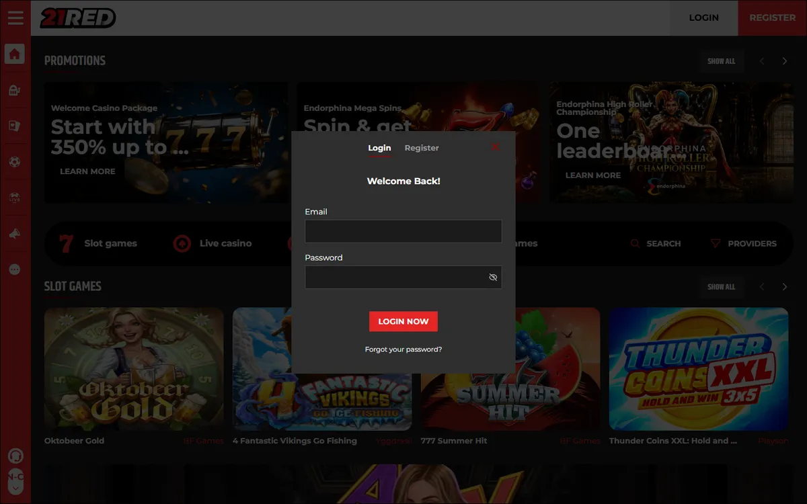This screenshot has width=807, height=504.
Task: Click the SLOT GAMES section heading
Action: 73,287
